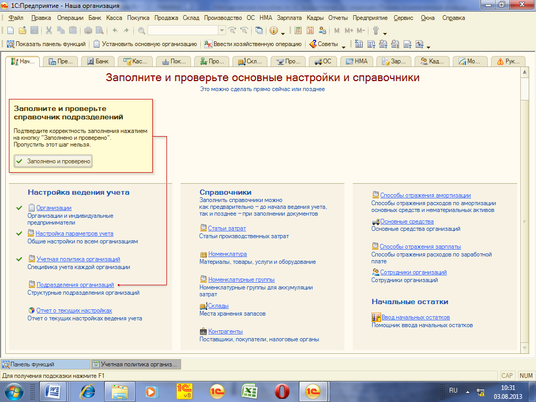Screen dimensions: 536x402
Task: Click the M- memory button
Action: coord(361,30)
